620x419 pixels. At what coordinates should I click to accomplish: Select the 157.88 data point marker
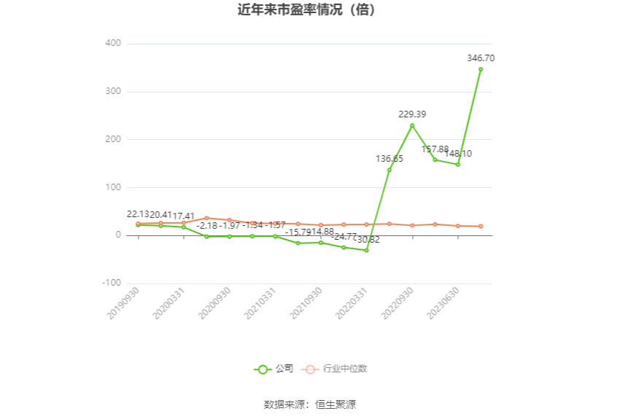tap(435, 160)
